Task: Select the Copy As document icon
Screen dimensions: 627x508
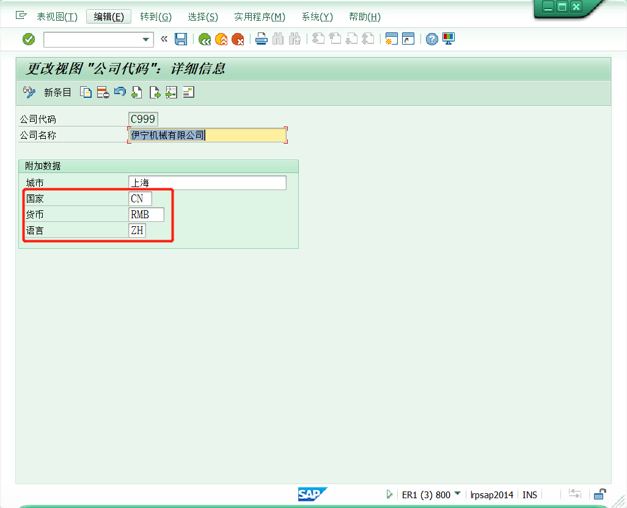Action: pos(85,92)
